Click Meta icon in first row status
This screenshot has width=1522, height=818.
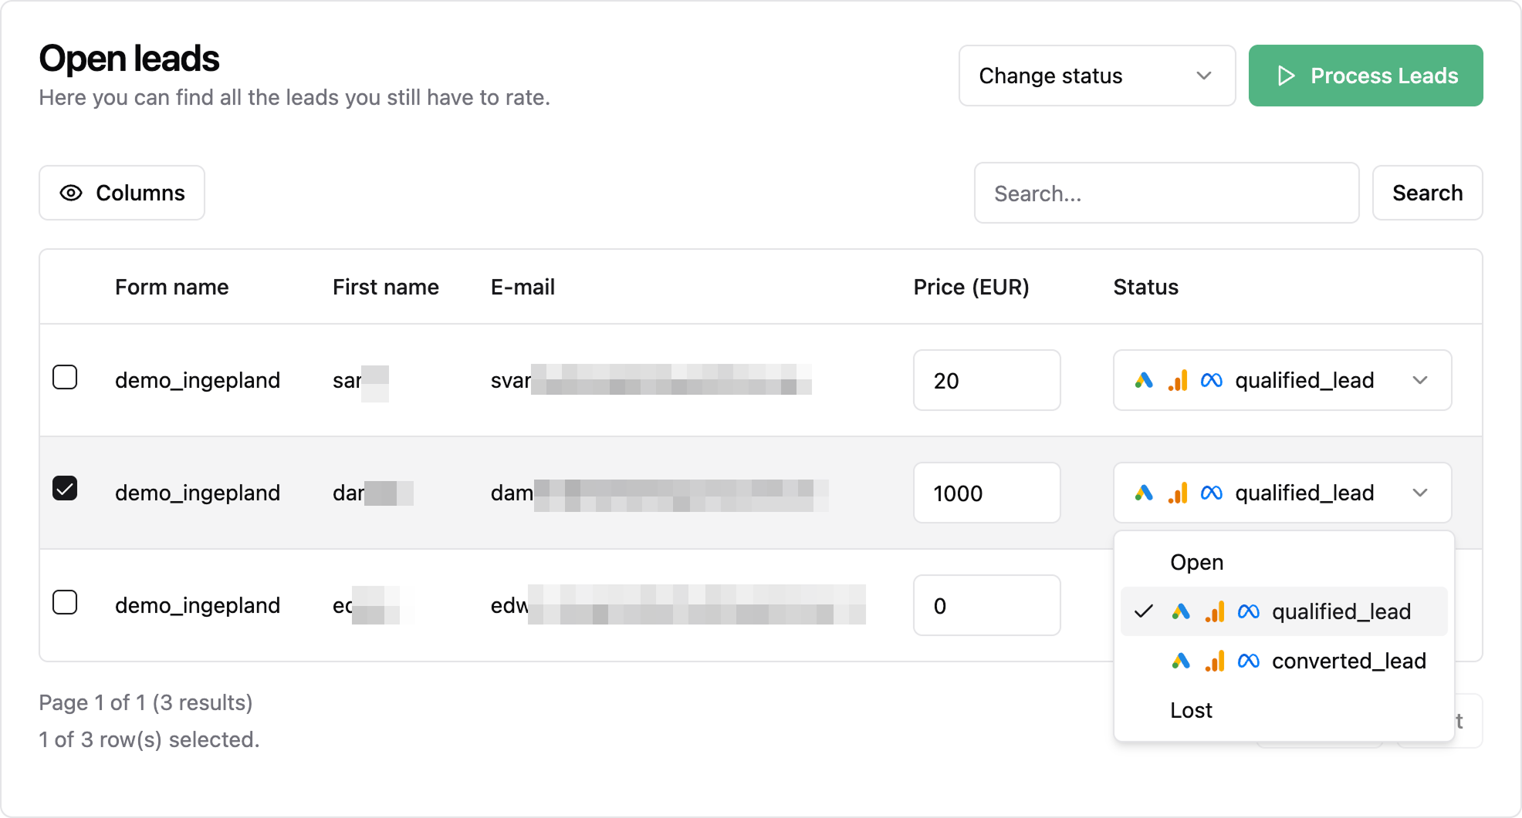tap(1212, 381)
